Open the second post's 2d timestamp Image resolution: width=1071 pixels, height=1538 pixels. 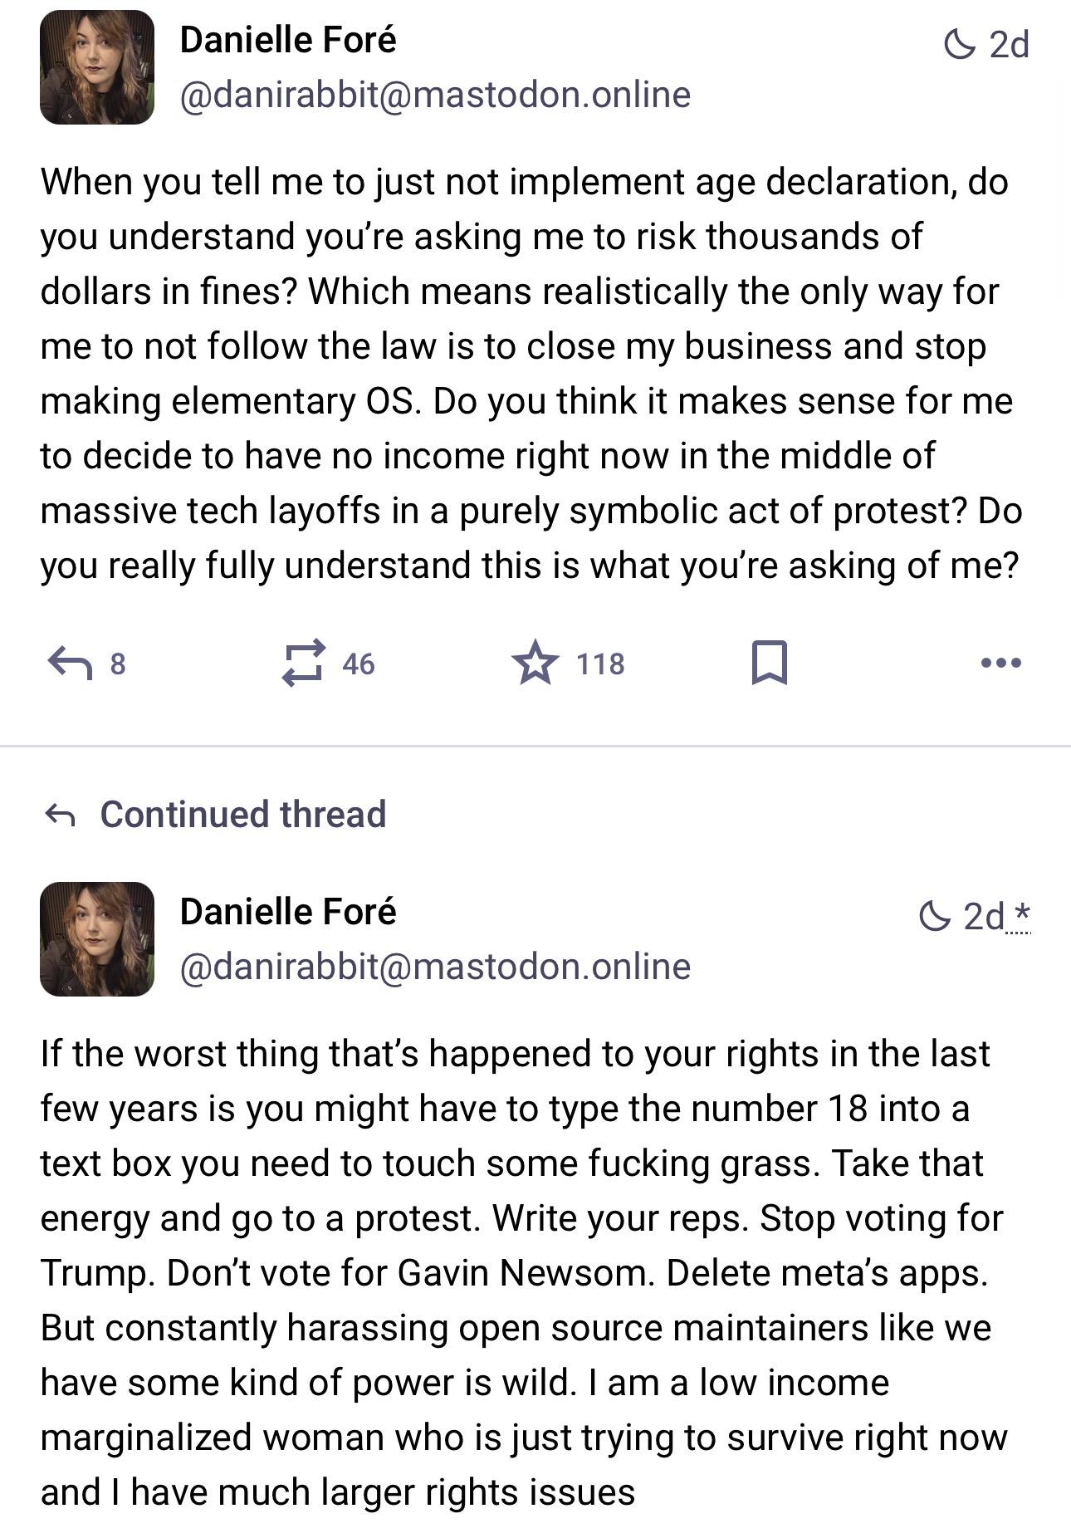point(983,916)
